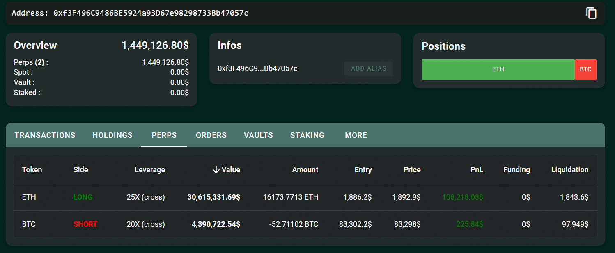Click the Funding column header

[x=516, y=170]
